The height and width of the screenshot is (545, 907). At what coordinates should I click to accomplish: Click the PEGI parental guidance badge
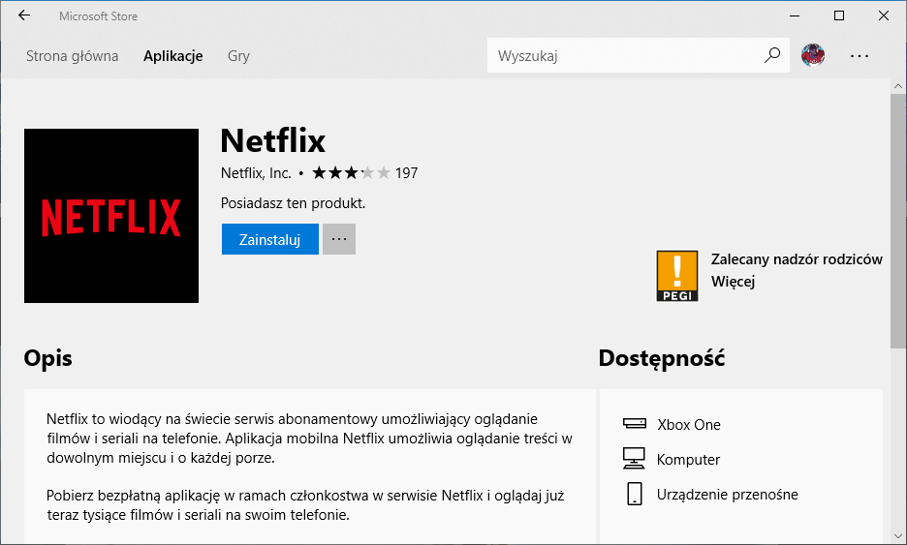coord(677,276)
